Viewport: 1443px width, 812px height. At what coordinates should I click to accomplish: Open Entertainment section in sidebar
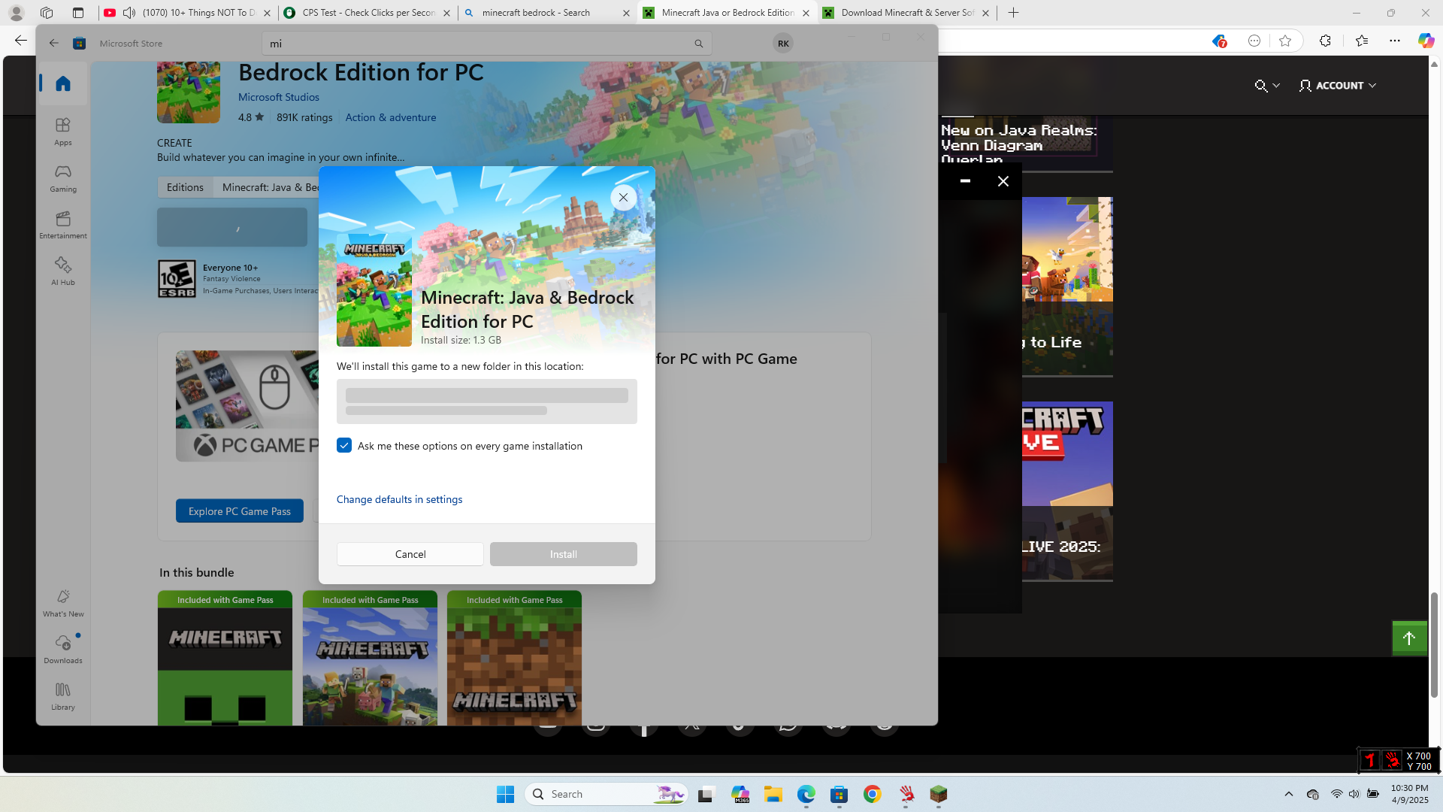63,225
